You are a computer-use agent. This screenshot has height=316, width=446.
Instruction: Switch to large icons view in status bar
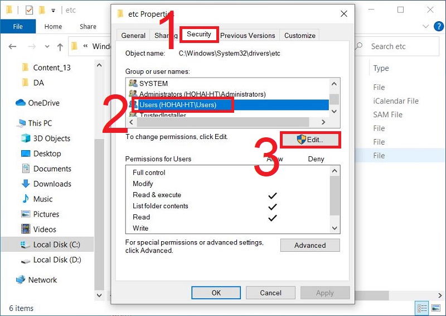pyautogui.click(x=436, y=308)
